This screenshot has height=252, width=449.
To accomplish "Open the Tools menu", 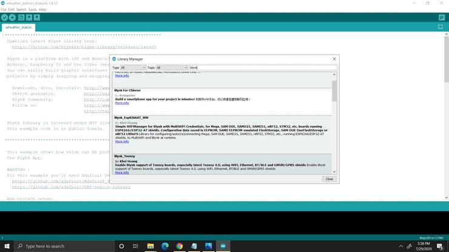I will coord(32,10).
